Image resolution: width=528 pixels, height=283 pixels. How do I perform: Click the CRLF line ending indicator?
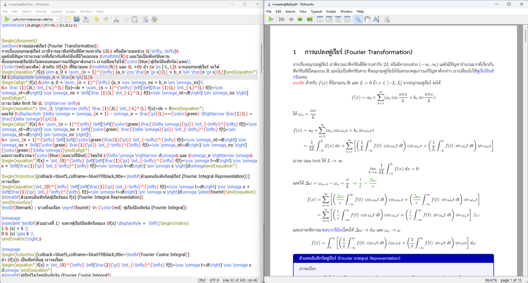coord(202,280)
